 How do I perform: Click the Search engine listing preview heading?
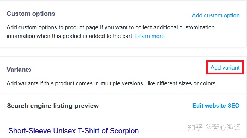pyautogui.click(x=53, y=106)
